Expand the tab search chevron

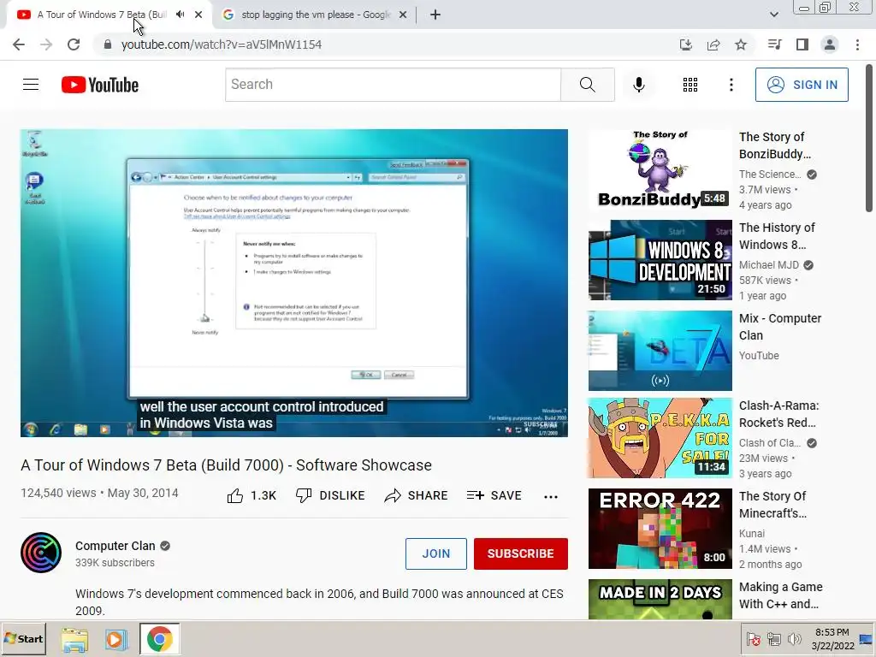[x=773, y=15]
